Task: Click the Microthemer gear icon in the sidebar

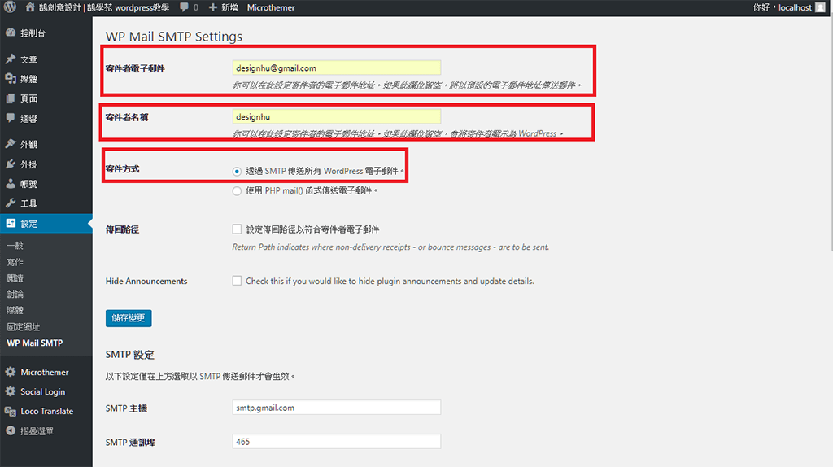Action: [x=11, y=372]
